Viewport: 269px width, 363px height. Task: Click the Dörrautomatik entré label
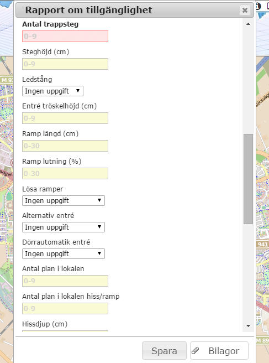(x=56, y=242)
